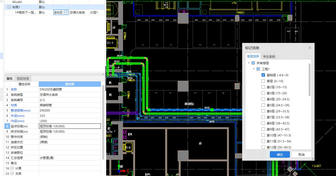The width and height of the screenshot is (336, 176).
Task: Toggle the 工程1 checkbox
Action: pos(258,69)
